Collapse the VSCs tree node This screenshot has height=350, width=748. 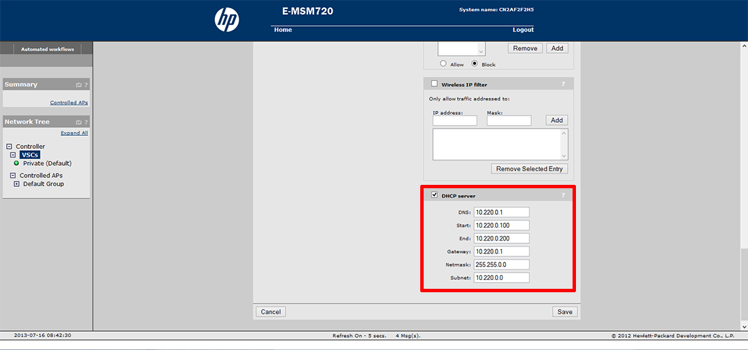pos(14,155)
